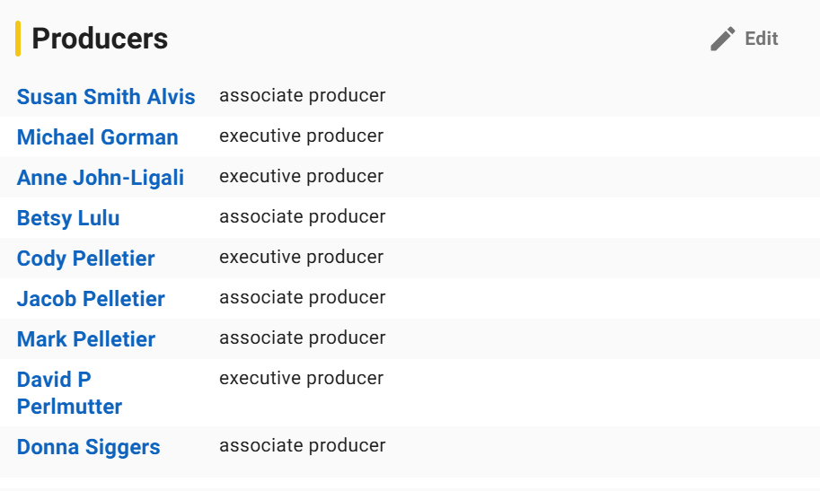Screen dimensions: 820x491
Task: Click Anne John-Ligali's executive producer role text
Action: click(301, 176)
